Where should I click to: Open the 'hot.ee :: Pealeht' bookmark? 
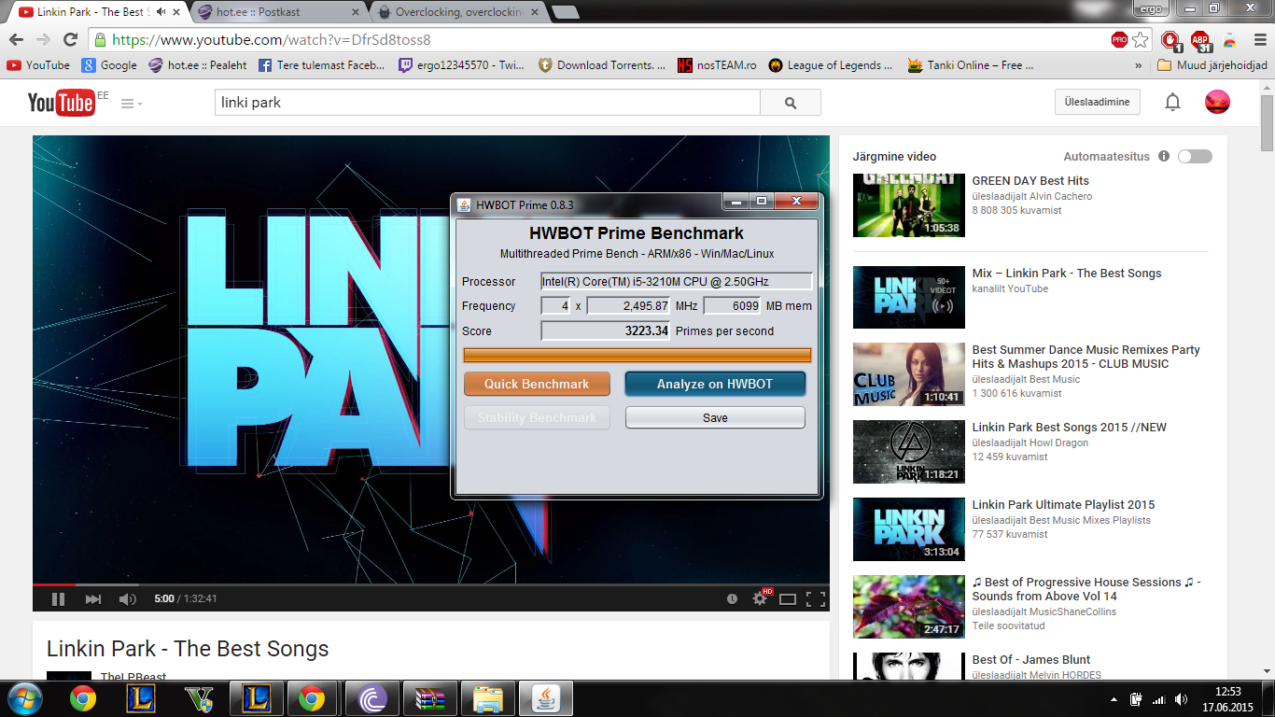click(198, 65)
